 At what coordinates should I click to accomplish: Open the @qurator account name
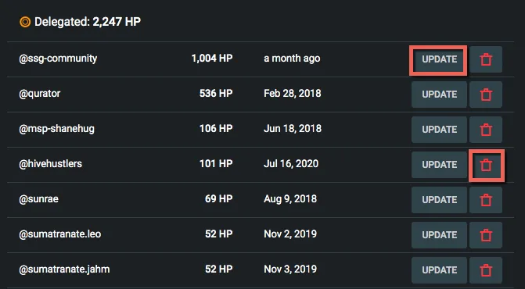click(39, 94)
